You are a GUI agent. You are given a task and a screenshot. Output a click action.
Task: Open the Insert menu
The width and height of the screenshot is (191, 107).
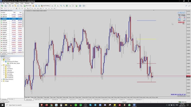(12, 3)
